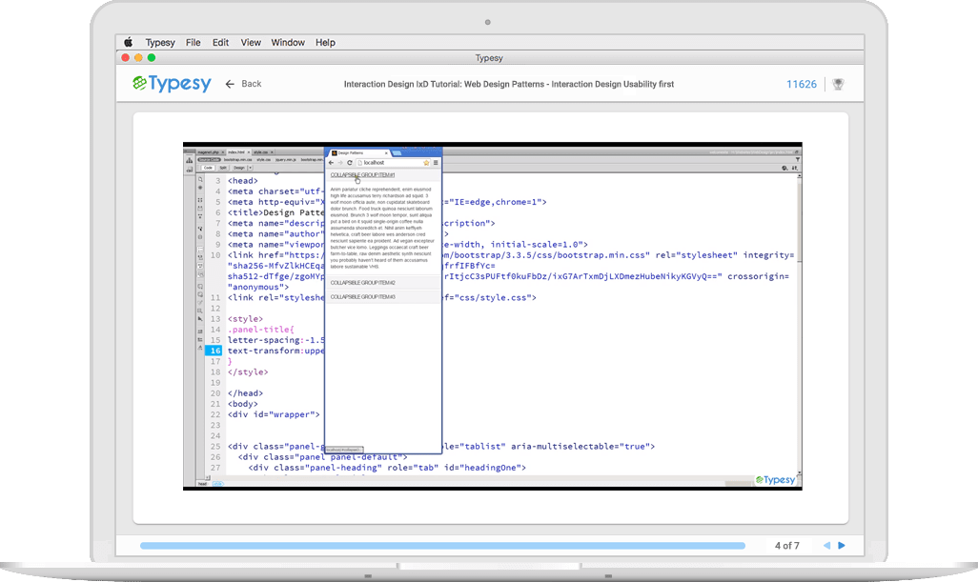Click browser forward arrow in the video
The width and height of the screenshot is (978, 582).
coord(340,163)
